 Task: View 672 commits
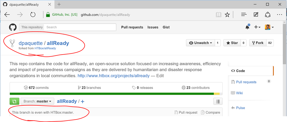[36, 88]
